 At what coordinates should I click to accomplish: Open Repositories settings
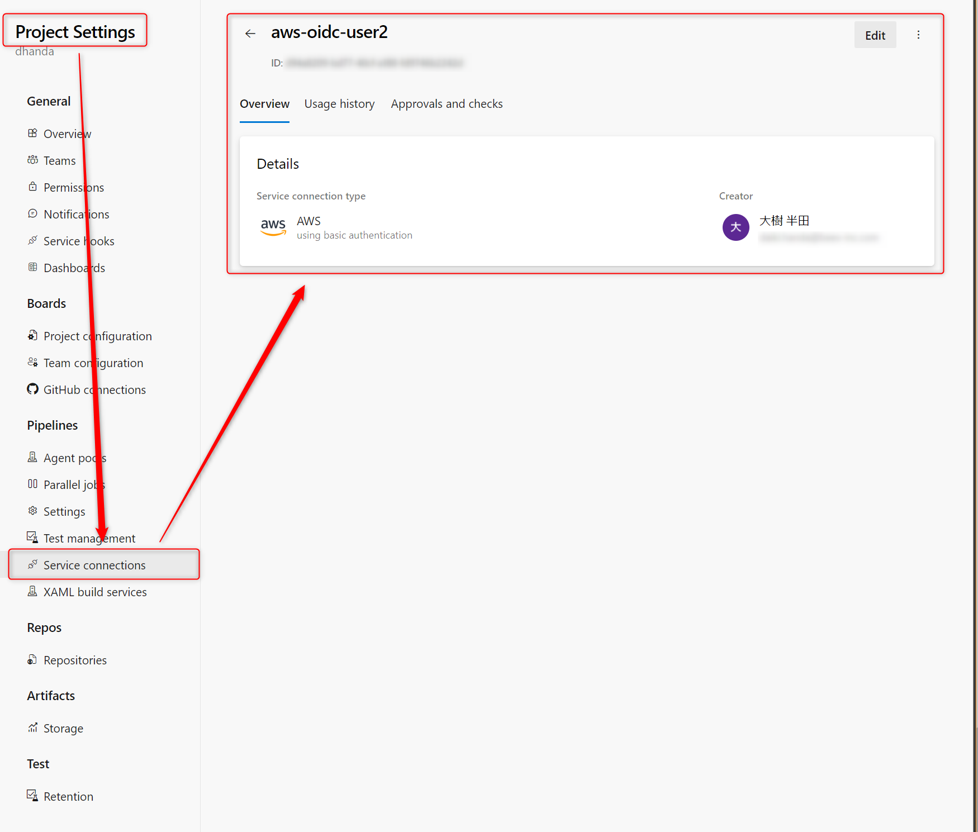[75, 660]
